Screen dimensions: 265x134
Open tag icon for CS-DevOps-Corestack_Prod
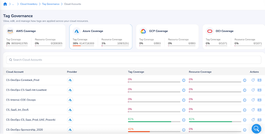253,80
